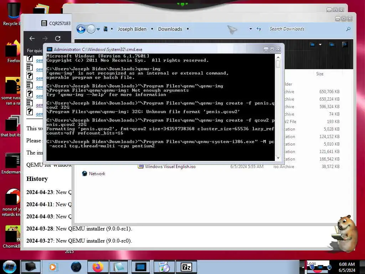
Task: Open the 7-Zip taskbar button
Action: (x=186, y=267)
